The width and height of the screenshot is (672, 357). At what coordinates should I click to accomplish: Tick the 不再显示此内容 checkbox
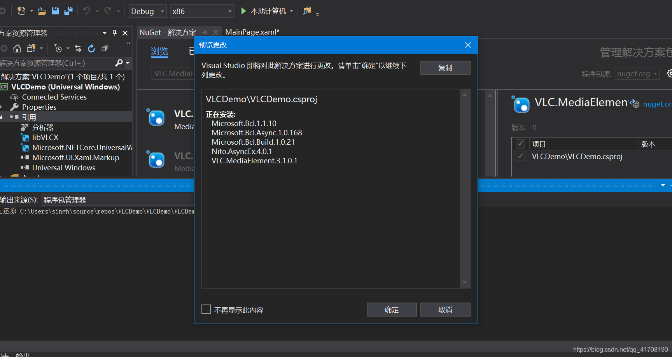click(x=206, y=309)
